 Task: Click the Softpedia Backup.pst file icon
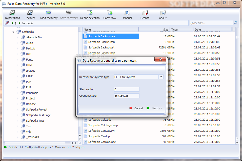pyautogui.click(x=85, y=47)
